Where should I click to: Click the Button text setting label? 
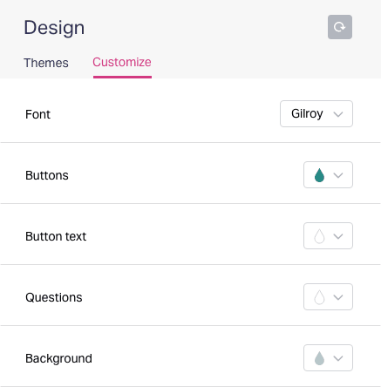56,236
